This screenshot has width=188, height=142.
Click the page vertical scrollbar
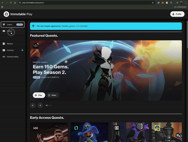(x=187, y=35)
